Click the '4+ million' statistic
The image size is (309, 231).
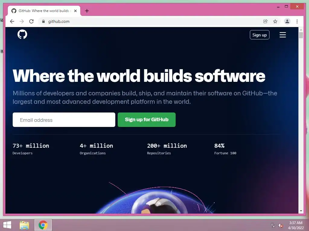96,146
